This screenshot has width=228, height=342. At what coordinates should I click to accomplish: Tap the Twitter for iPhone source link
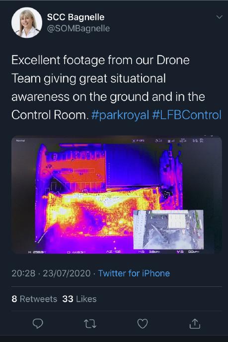tap(134, 273)
